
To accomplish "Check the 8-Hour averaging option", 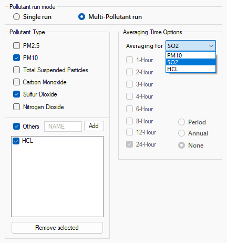I will tap(130, 121).
